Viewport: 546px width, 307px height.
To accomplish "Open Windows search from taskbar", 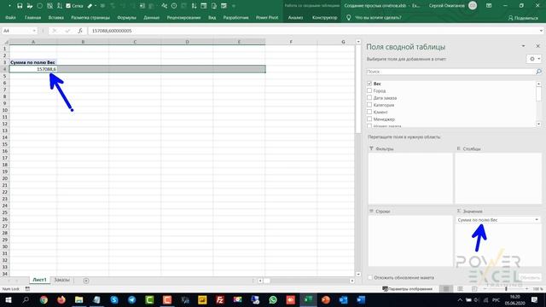I will tap(26, 299).
